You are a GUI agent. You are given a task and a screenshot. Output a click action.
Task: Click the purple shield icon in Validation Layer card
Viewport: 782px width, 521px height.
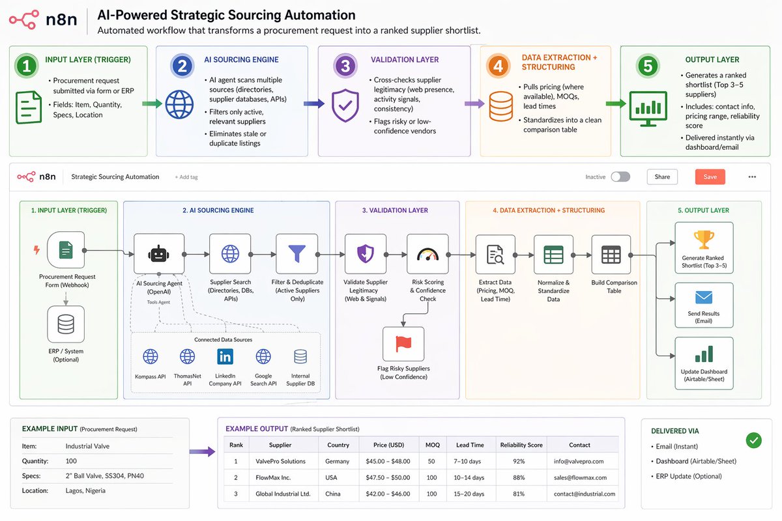pos(345,104)
